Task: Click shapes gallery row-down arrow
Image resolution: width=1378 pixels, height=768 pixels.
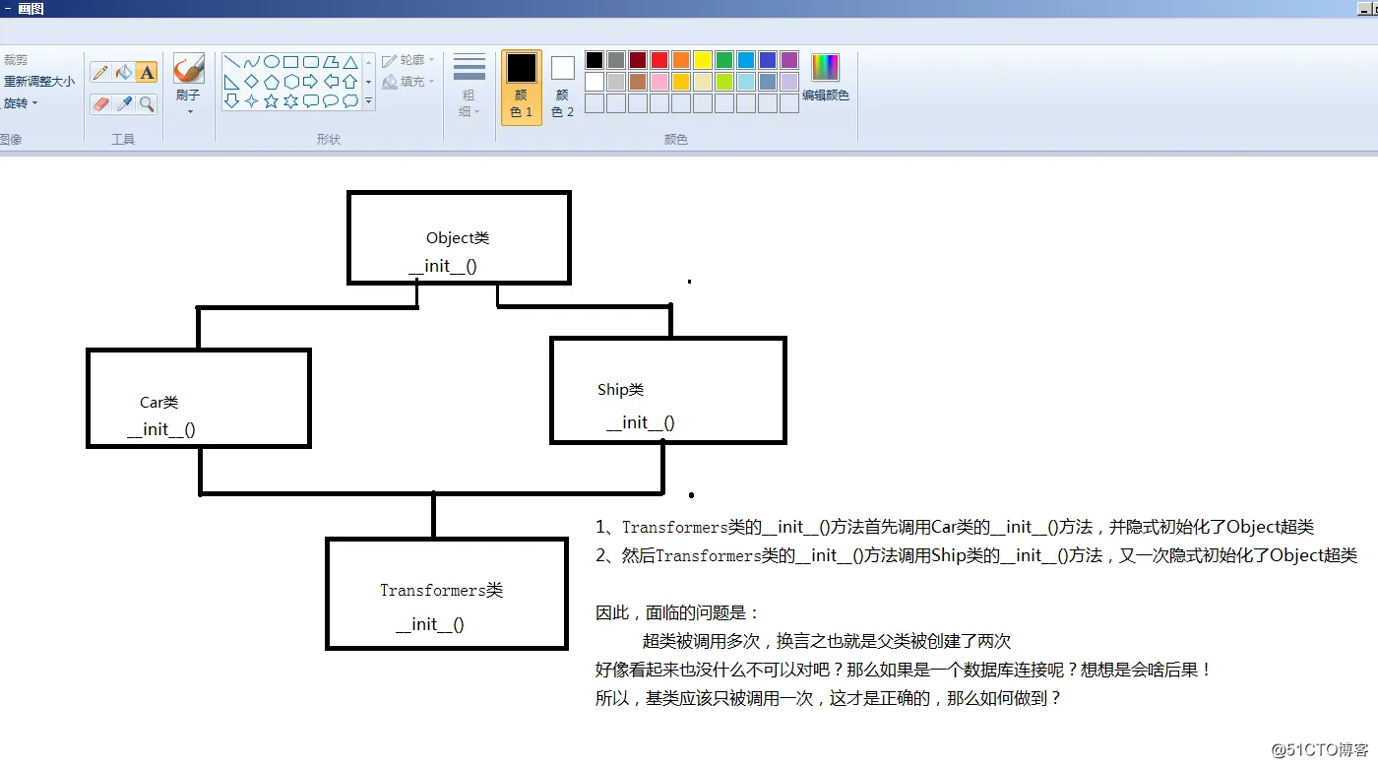Action: (369, 82)
